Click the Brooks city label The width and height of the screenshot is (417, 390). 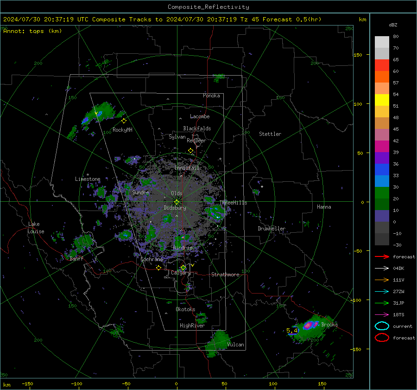pyautogui.click(x=329, y=325)
